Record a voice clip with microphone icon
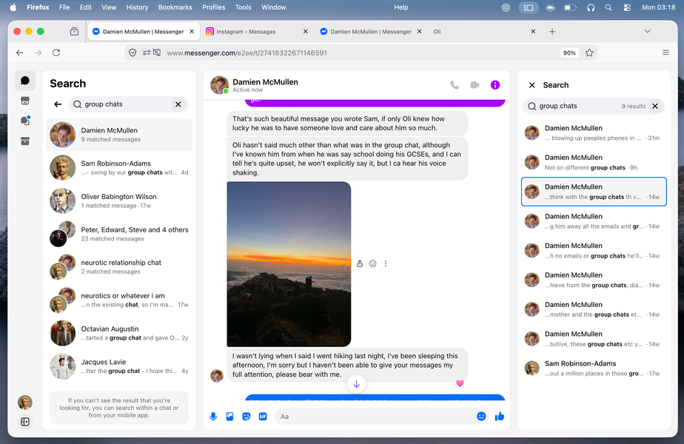 (213, 417)
